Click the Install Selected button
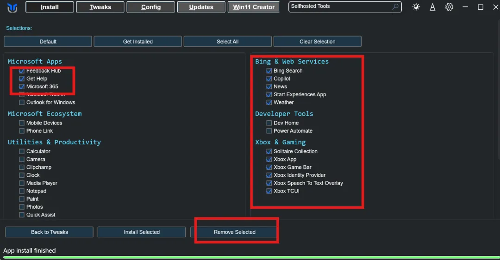The height and width of the screenshot is (260, 500). point(142,232)
